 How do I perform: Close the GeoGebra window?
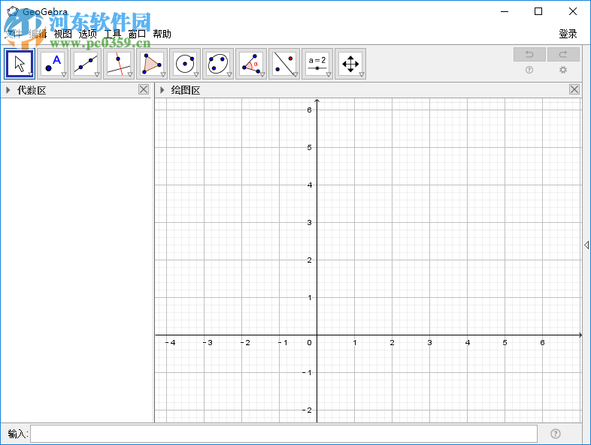coord(573,12)
